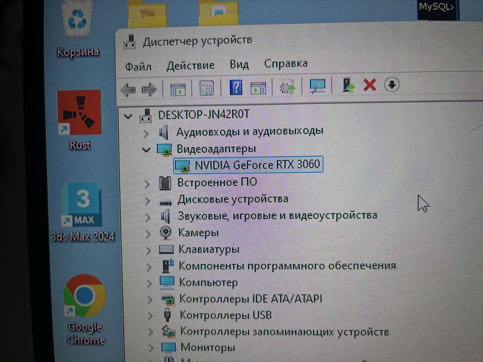Collapse the DESKTOP-JN42R0T root node
483x362 pixels.
coord(128,116)
